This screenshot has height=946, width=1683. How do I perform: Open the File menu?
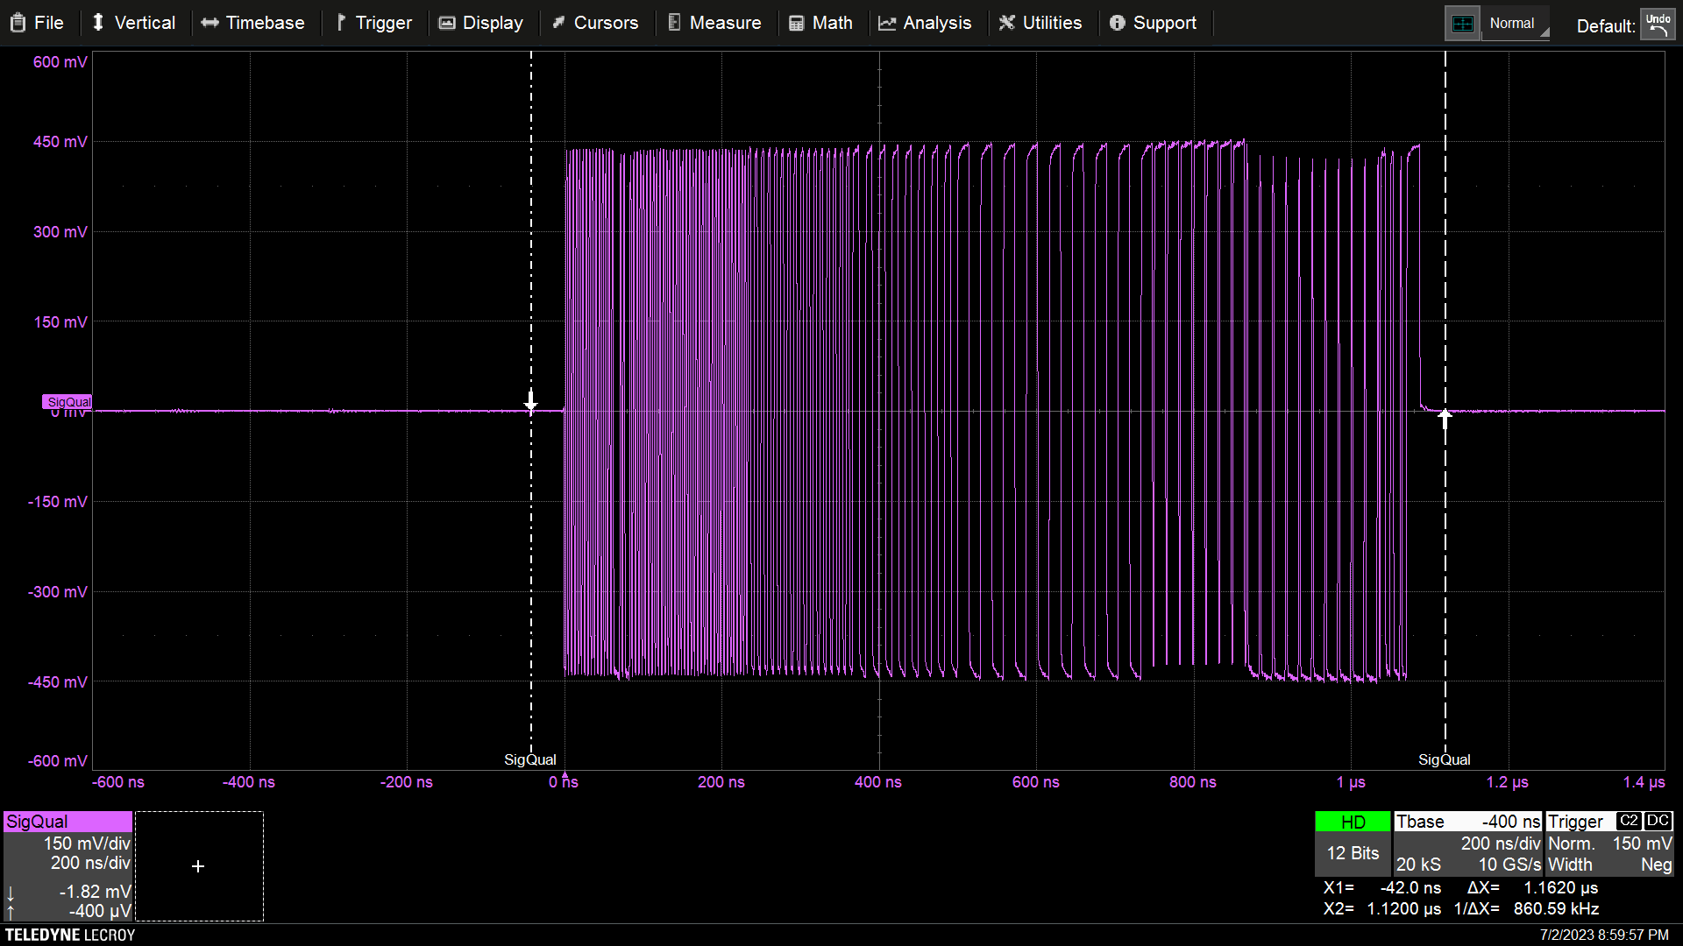point(37,23)
